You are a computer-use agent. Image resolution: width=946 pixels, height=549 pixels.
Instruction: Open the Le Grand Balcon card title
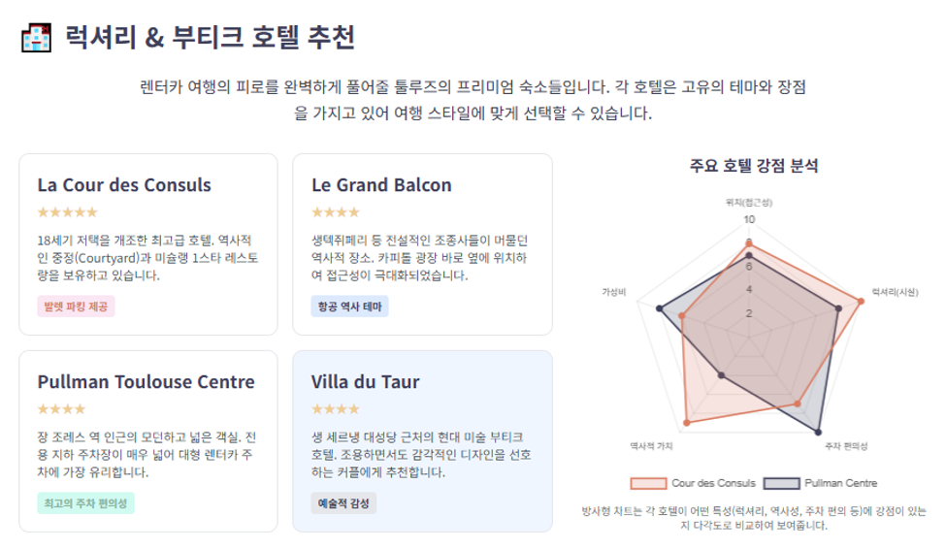[381, 184]
